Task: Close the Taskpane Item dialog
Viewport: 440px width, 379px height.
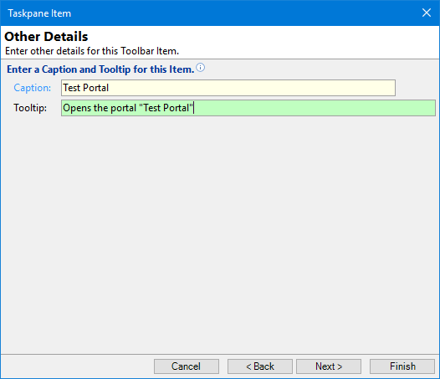Action: tap(427, 13)
